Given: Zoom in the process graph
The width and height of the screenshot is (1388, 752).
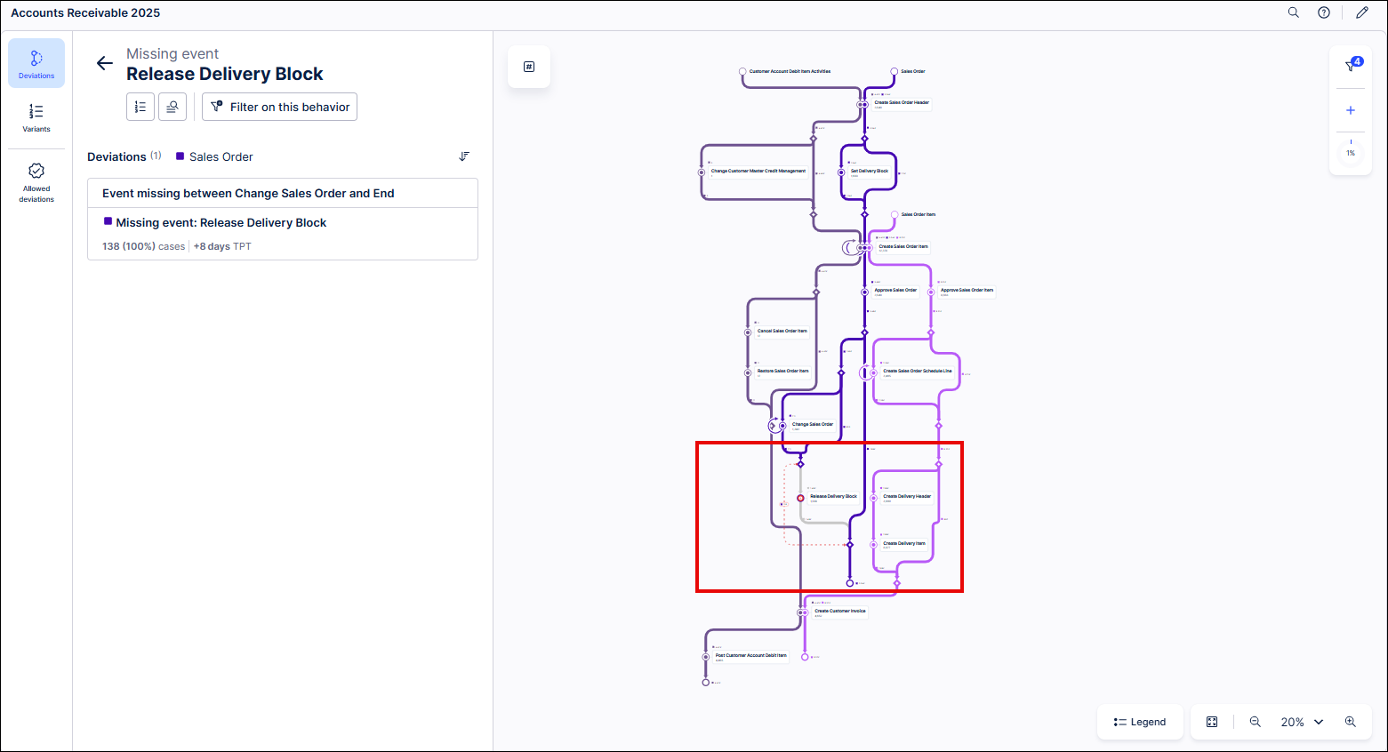Looking at the screenshot, I should pos(1351,722).
